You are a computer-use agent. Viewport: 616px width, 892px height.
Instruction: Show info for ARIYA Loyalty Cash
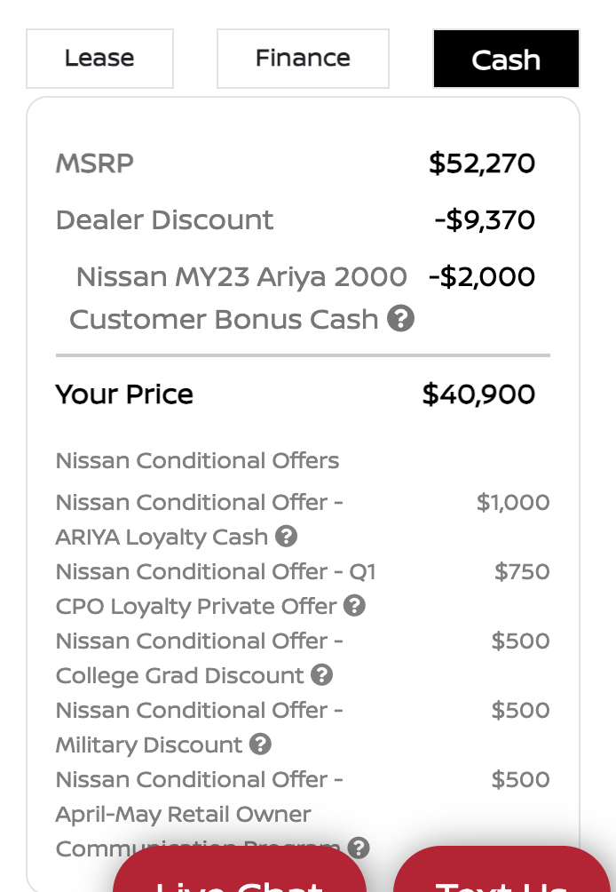coord(287,536)
